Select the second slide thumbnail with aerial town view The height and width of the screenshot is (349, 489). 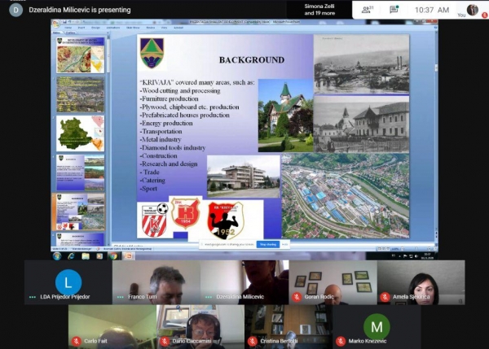coord(81,94)
